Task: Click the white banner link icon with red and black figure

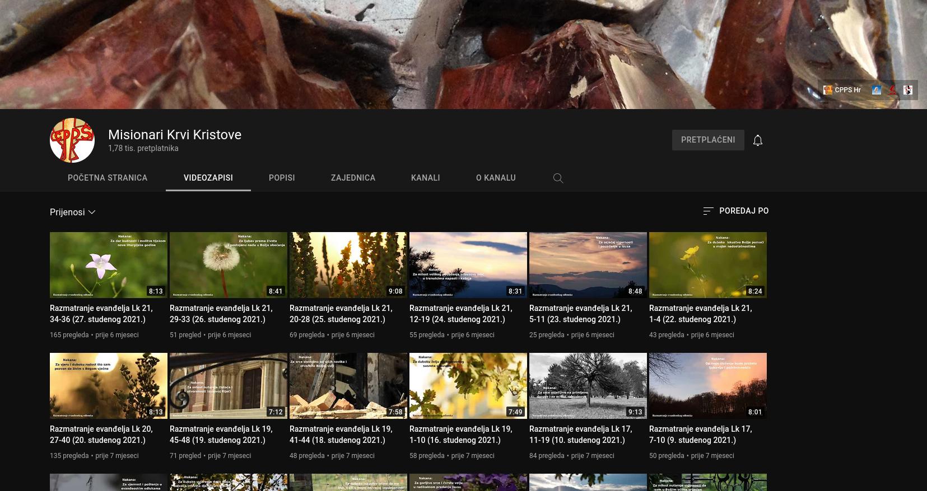Action: 908,90
